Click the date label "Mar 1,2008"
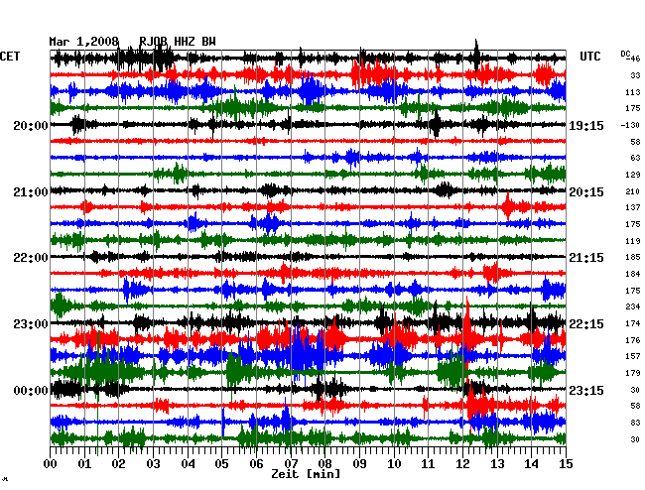645x490 pixels. (x=84, y=42)
